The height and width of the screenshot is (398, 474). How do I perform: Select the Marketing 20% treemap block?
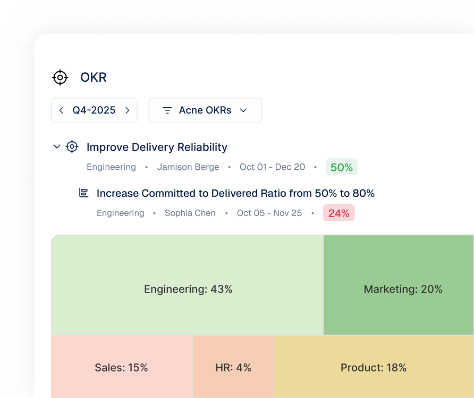[399, 285]
